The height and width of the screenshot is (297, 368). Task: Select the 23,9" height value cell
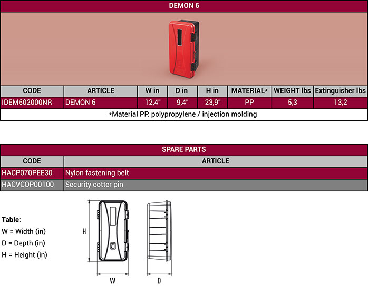(x=212, y=103)
